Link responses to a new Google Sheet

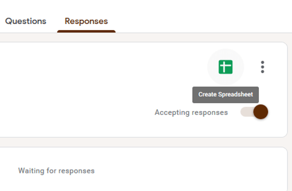coord(225,67)
